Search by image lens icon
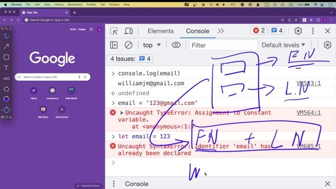 click(x=85, y=77)
